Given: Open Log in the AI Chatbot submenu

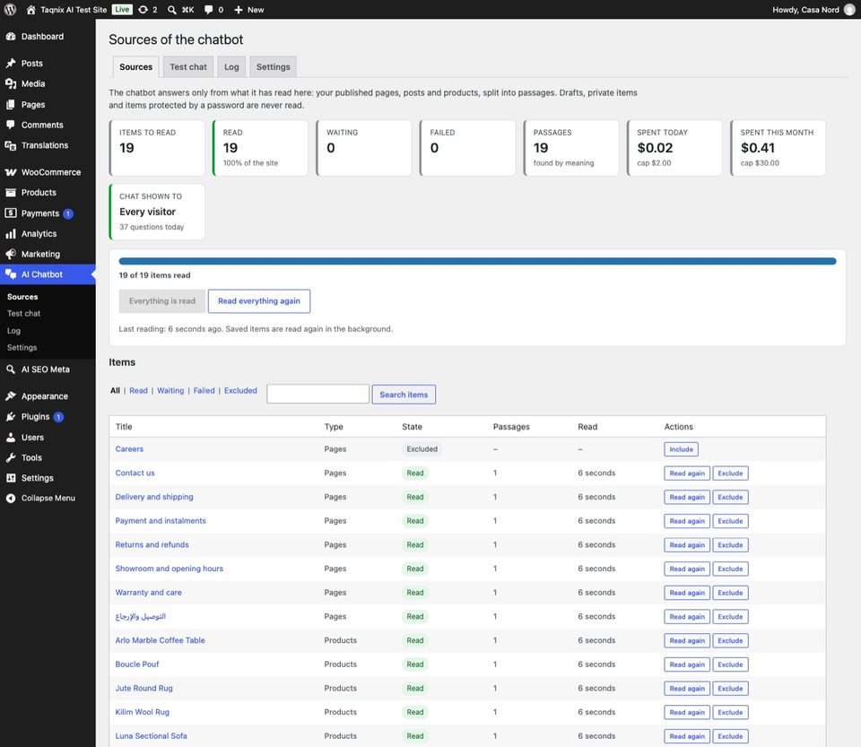Looking at the screenshot, I should [x=13, y=331].
